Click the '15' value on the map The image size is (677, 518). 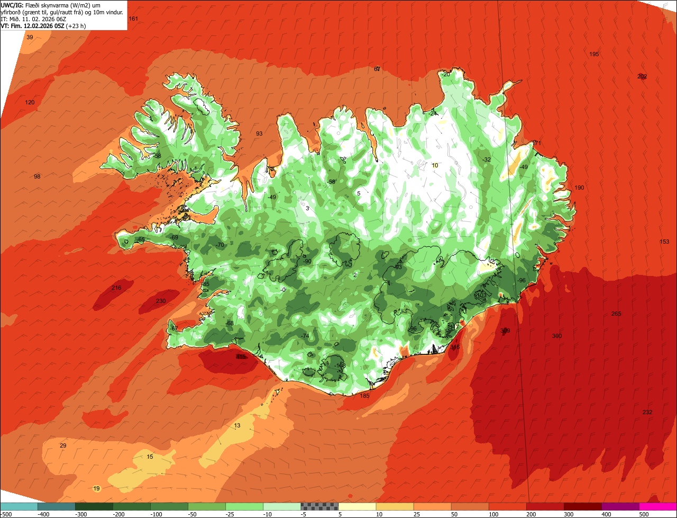coord(150,457)
